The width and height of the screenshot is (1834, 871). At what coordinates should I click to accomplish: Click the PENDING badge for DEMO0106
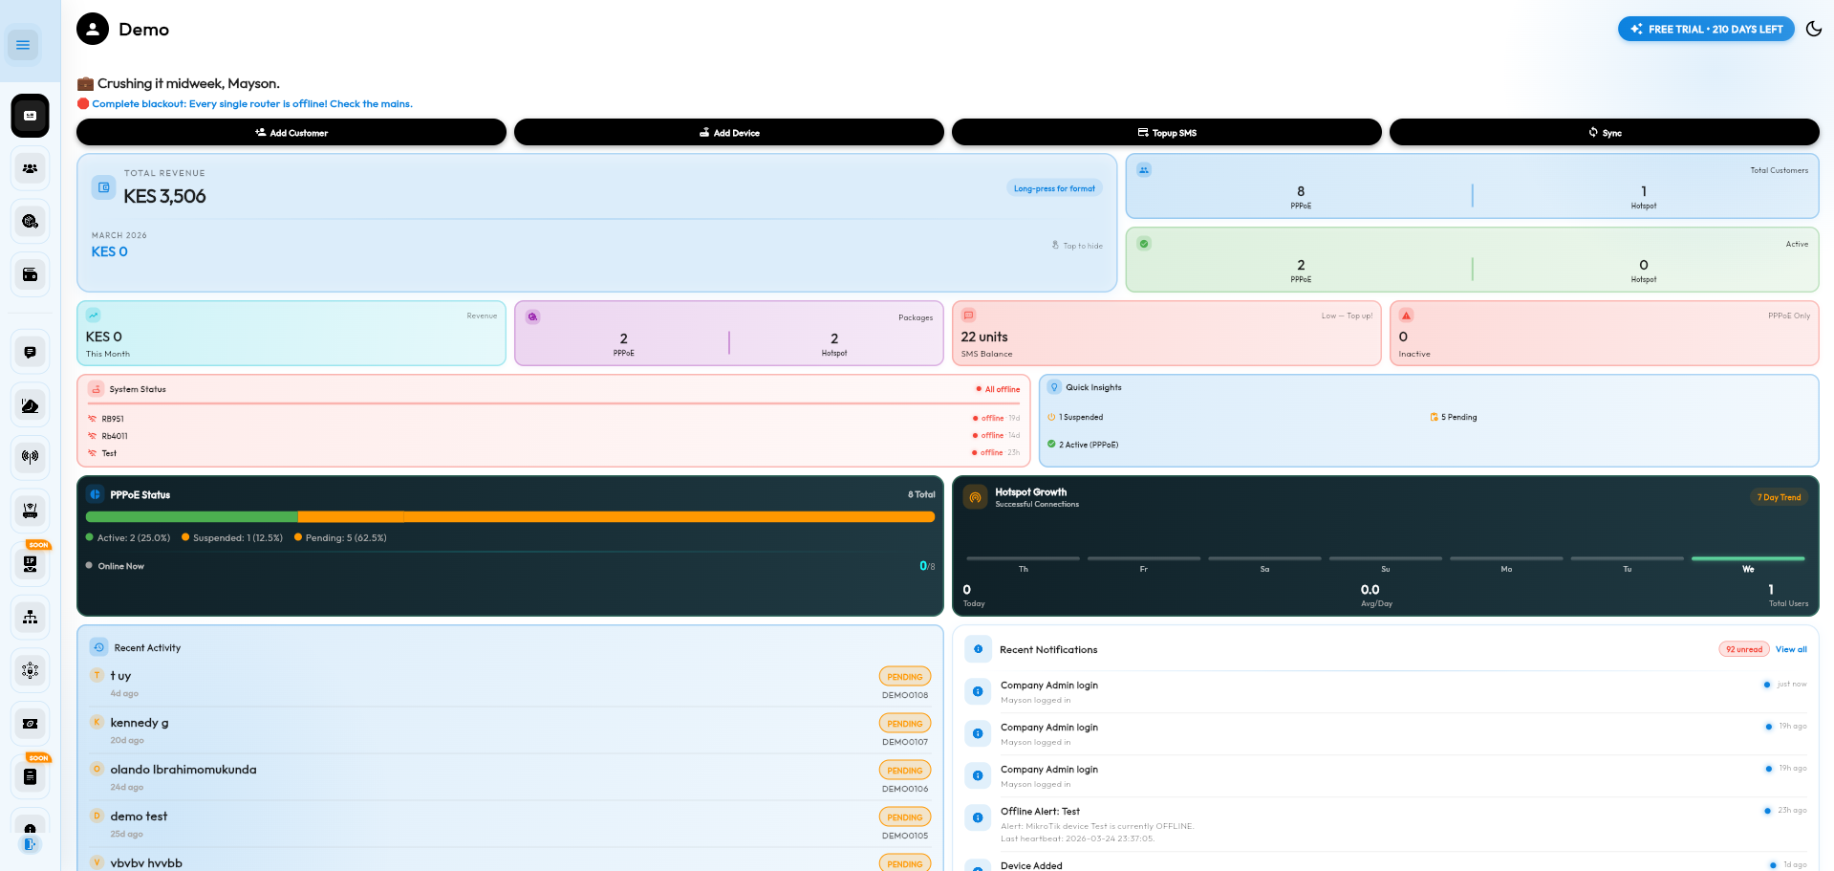pyautogui.click(x=904, y=770)
